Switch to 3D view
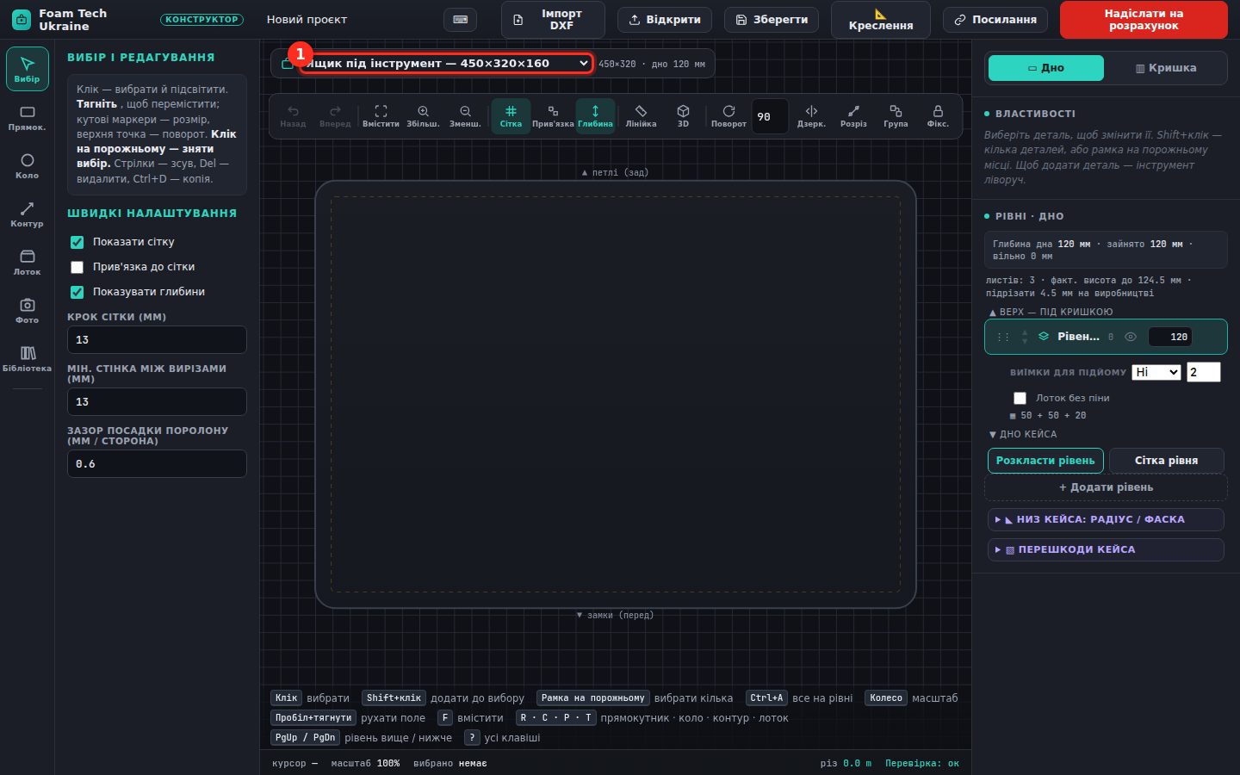This screenshot has width=1240, height=775. tap(683, 116)
